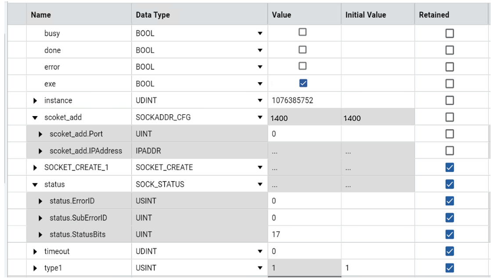Click the Name column header

(x=41, y=15)
